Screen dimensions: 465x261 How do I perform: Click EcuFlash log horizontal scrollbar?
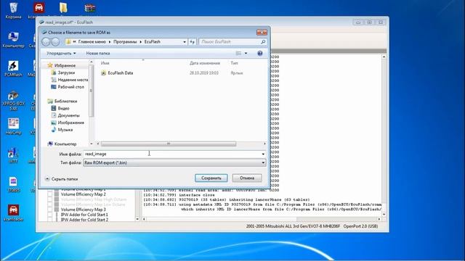point(261,219)
